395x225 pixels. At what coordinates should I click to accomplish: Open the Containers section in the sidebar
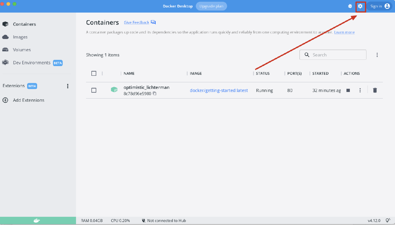coord(24,24)
